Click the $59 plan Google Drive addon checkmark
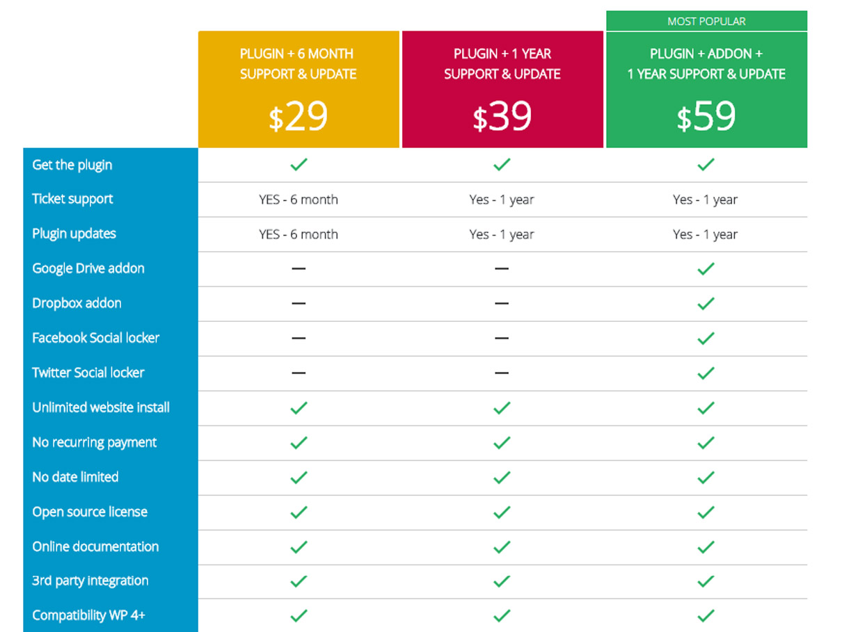The width and height of the screenshot is (849, 632). pyautogui.click(x=706, y=269)
